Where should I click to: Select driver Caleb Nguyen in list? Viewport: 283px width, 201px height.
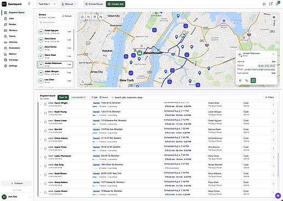coord(55,32)
